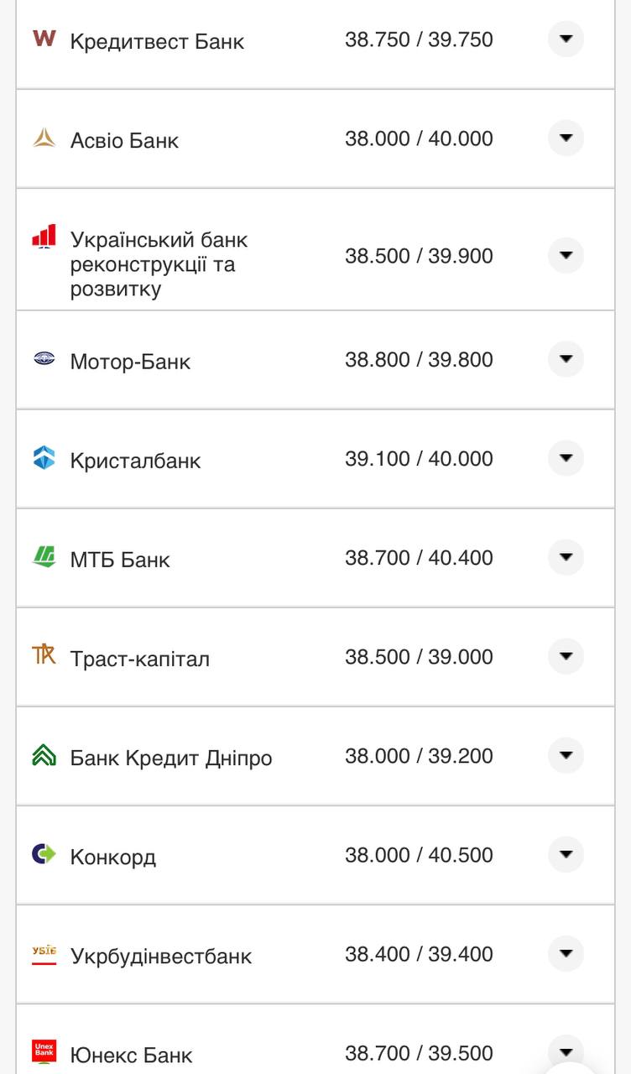Open dropdown for Український банк реконструкції та розвитку
Viewport: 631px width, 1074px height.
coord(566,255)
